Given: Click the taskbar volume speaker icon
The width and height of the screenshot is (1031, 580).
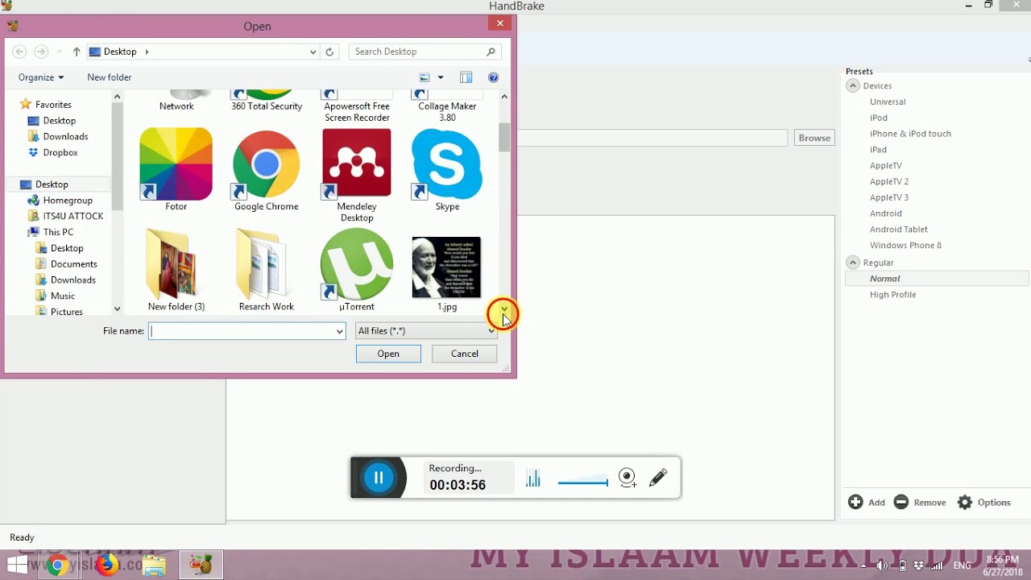Looking at the screenshot, I should (x=882, y=565).
